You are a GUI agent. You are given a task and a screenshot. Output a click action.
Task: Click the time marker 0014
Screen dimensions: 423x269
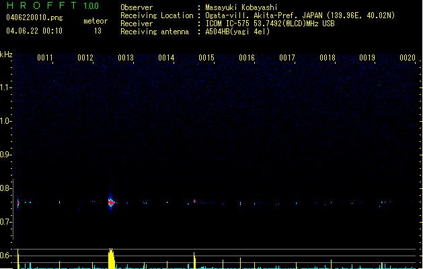[x=166, y=58]
